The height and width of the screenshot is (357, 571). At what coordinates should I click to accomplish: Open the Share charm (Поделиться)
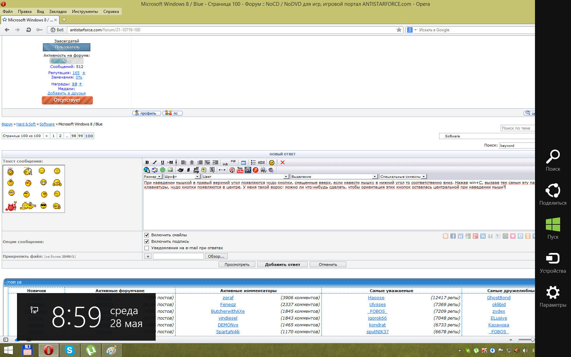click(553, 194)
